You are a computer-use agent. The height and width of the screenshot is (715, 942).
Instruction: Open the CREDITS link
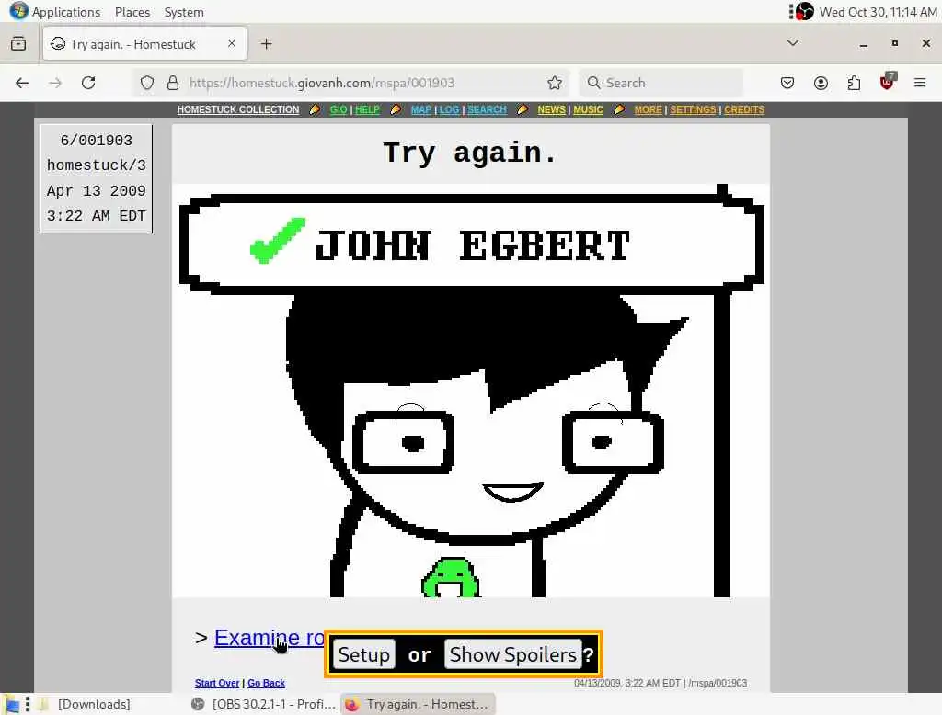tap(744, 110)
